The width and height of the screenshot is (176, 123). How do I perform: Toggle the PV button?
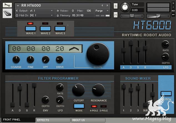coord(173,15)
